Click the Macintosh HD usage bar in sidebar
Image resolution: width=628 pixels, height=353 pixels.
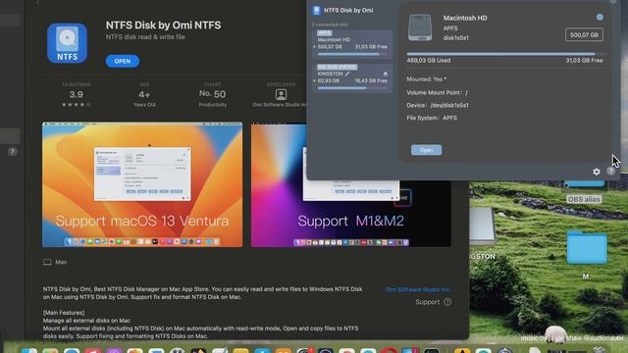pos(352,54)
